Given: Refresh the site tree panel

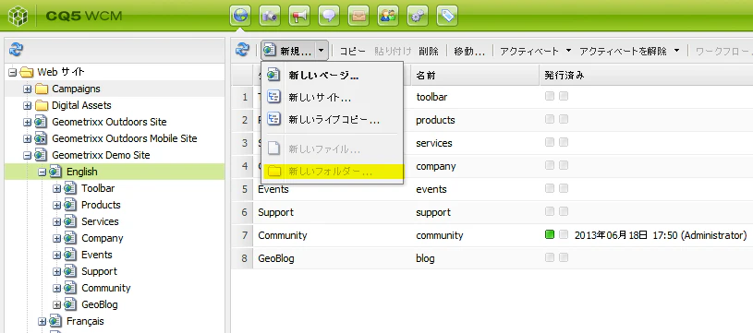Looking at the screenshot, I should click(17, 49).
